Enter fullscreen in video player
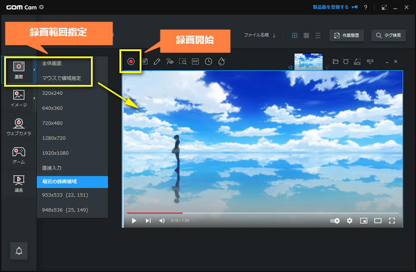 (x=392, y=220)
